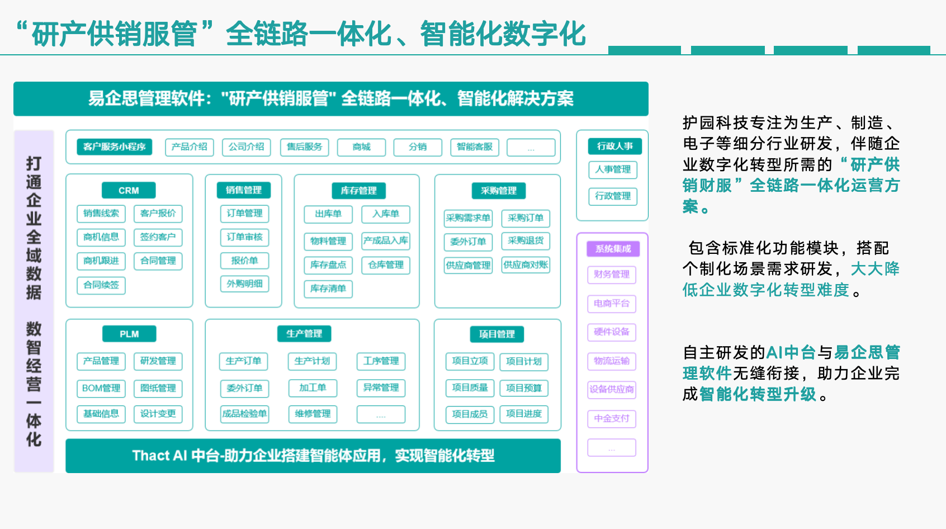This screenshot has height=529, width=946.
Task: Open the 行政管理 box
Action: [613, 196]
